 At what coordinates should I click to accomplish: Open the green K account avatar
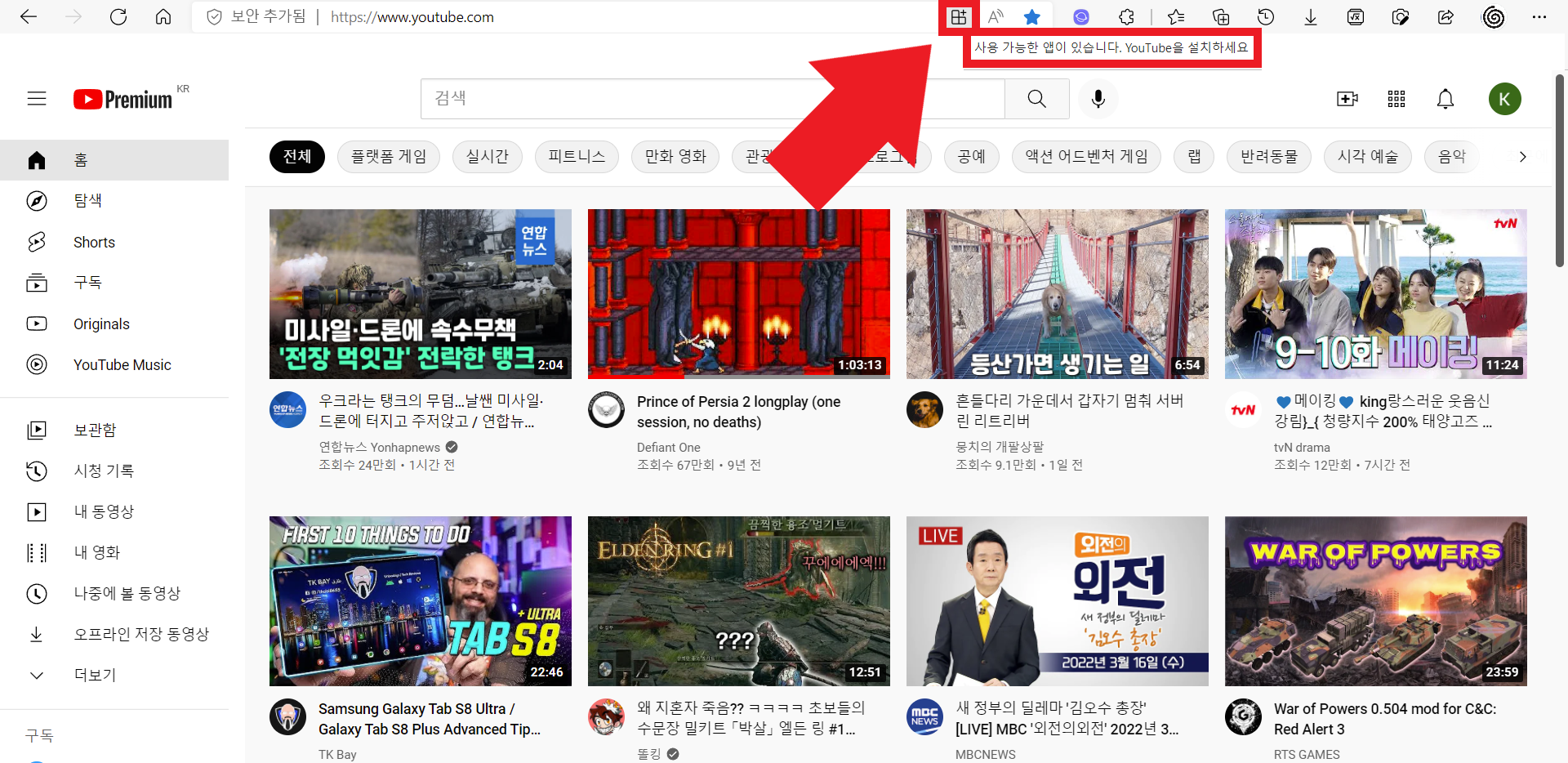(x=1505, y=99)
